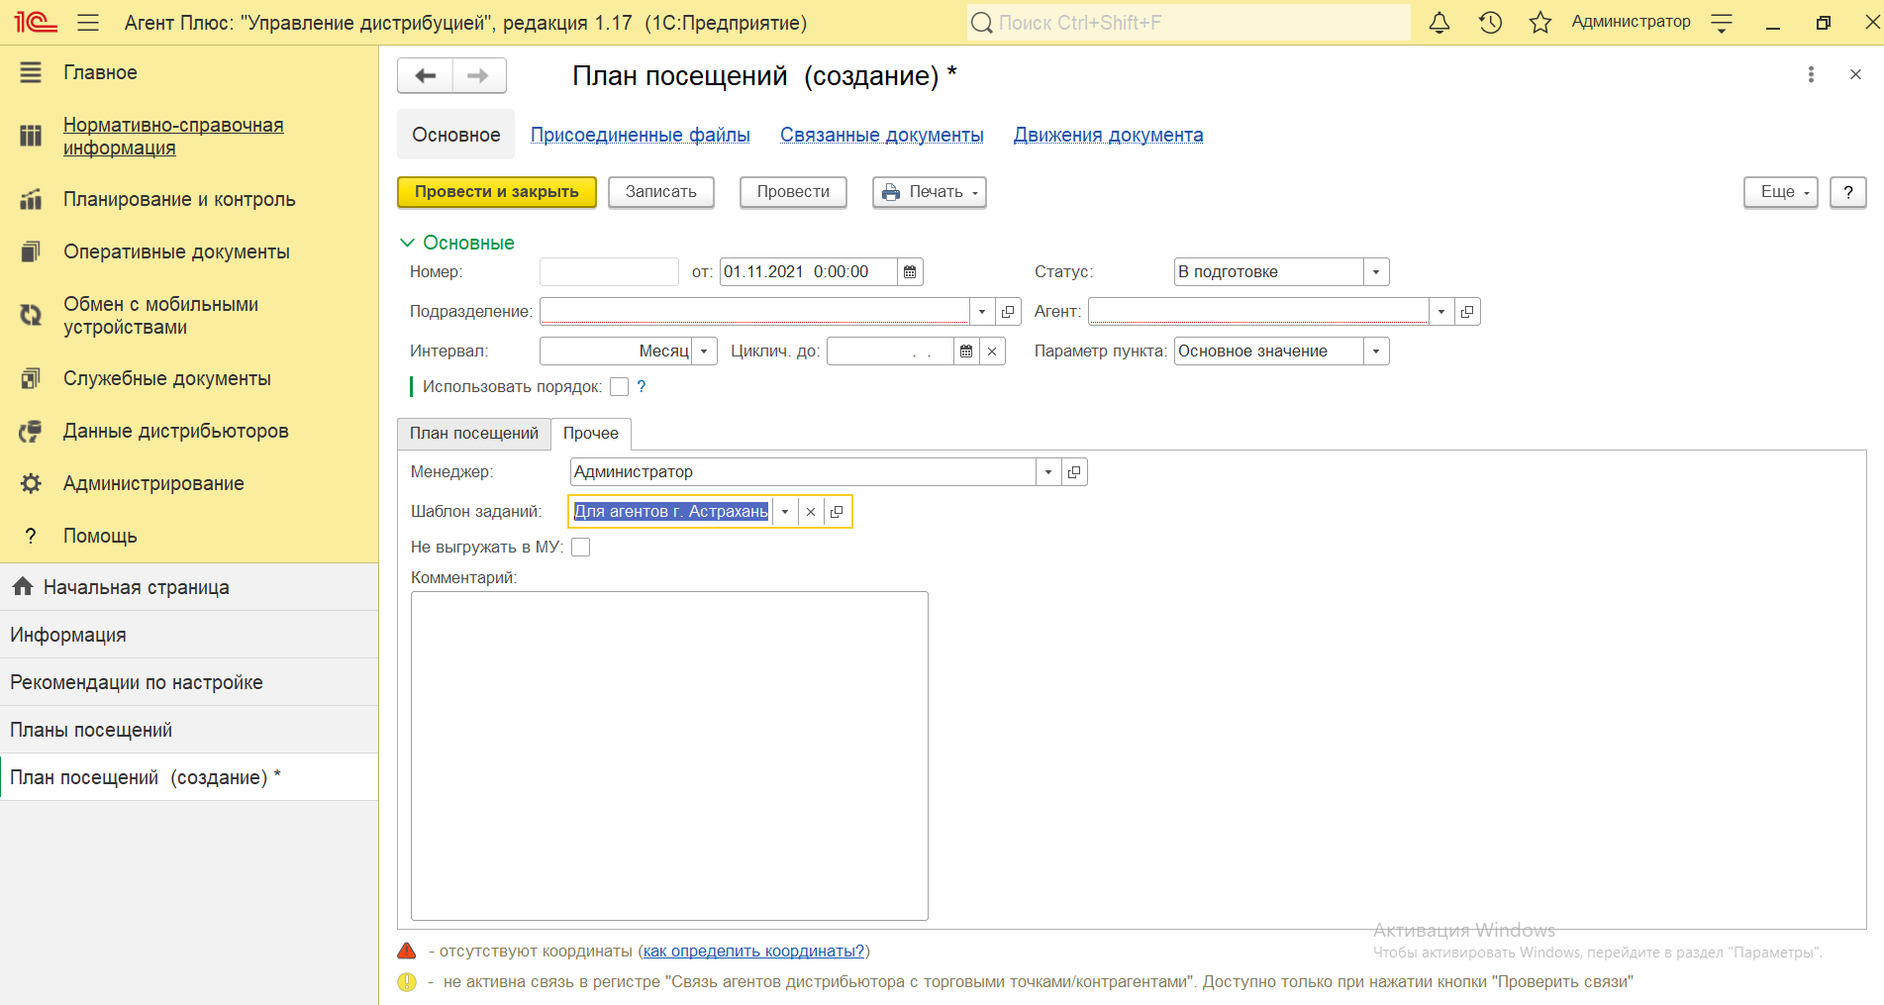Viewport: 1884px width, 1005px height.
Task: Click the Провести button
Action: click(x=794, y=192)
